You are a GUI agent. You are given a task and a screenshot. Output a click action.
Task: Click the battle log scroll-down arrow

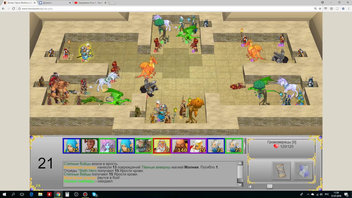click(x=240, y=185)
